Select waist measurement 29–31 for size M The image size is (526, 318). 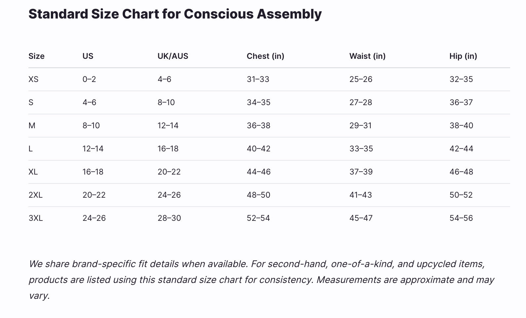(360, 126)
